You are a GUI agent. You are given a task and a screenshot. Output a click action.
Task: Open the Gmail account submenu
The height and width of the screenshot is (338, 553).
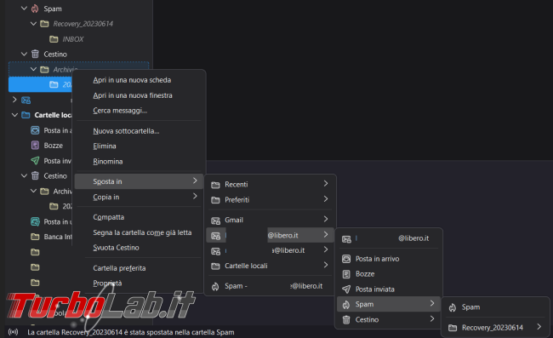(270, 220)
